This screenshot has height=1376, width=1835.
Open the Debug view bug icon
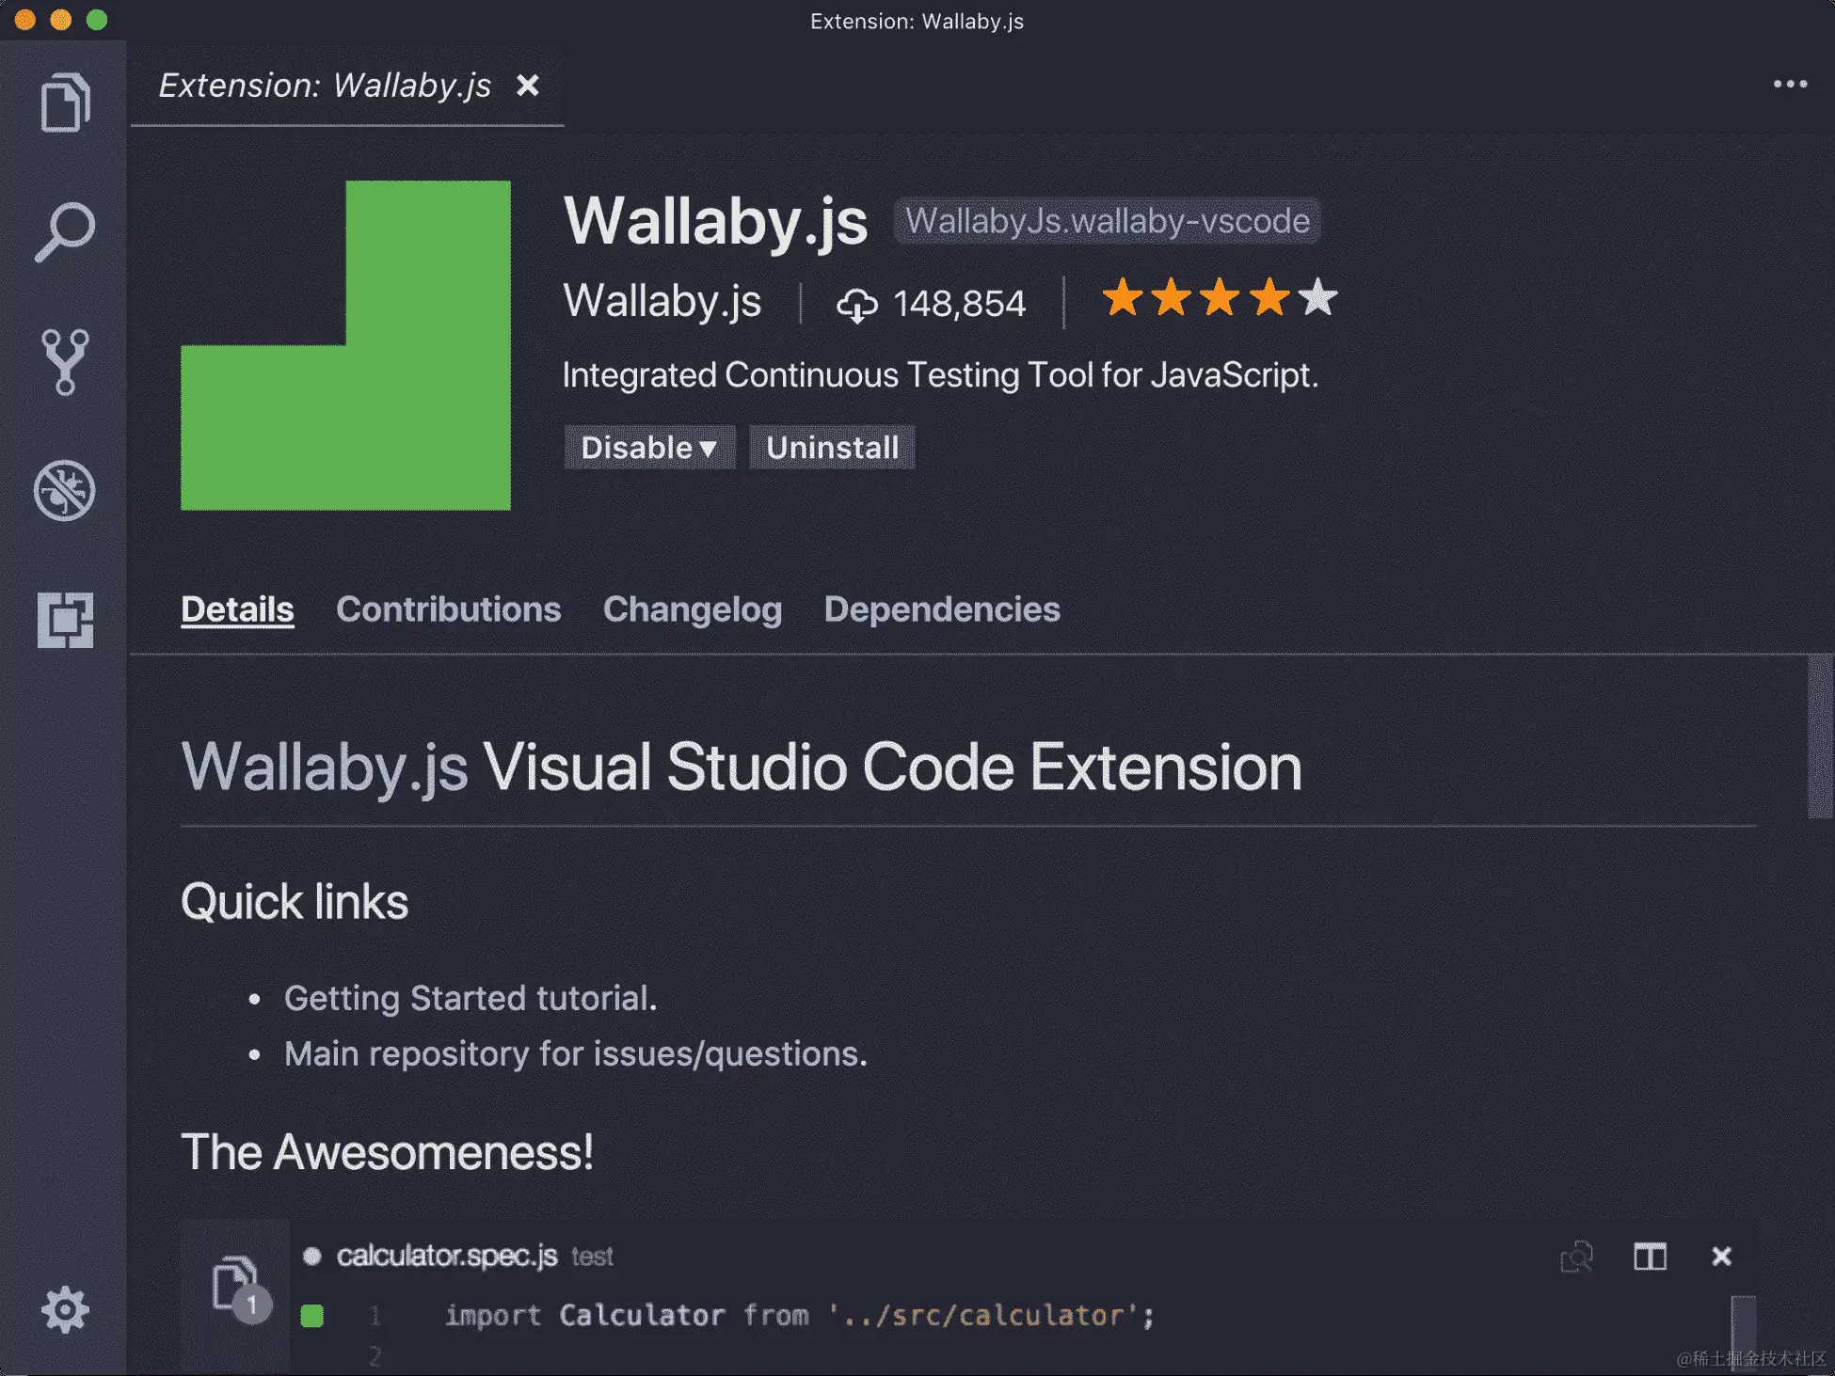pos(65,490)
